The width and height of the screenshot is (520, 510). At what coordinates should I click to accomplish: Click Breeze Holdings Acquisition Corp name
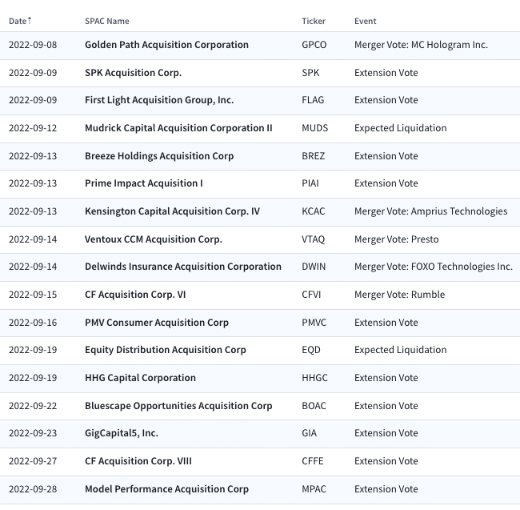point(159,156)
